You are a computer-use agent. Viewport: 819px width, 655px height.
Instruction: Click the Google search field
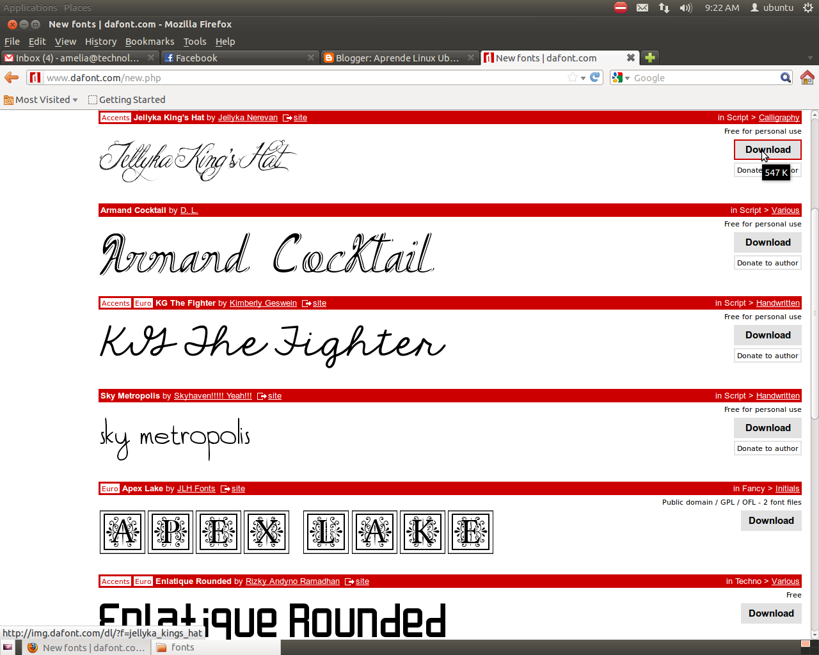tap(705, 77)
